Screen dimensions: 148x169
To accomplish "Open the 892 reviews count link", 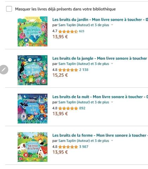I will [82, 108].
